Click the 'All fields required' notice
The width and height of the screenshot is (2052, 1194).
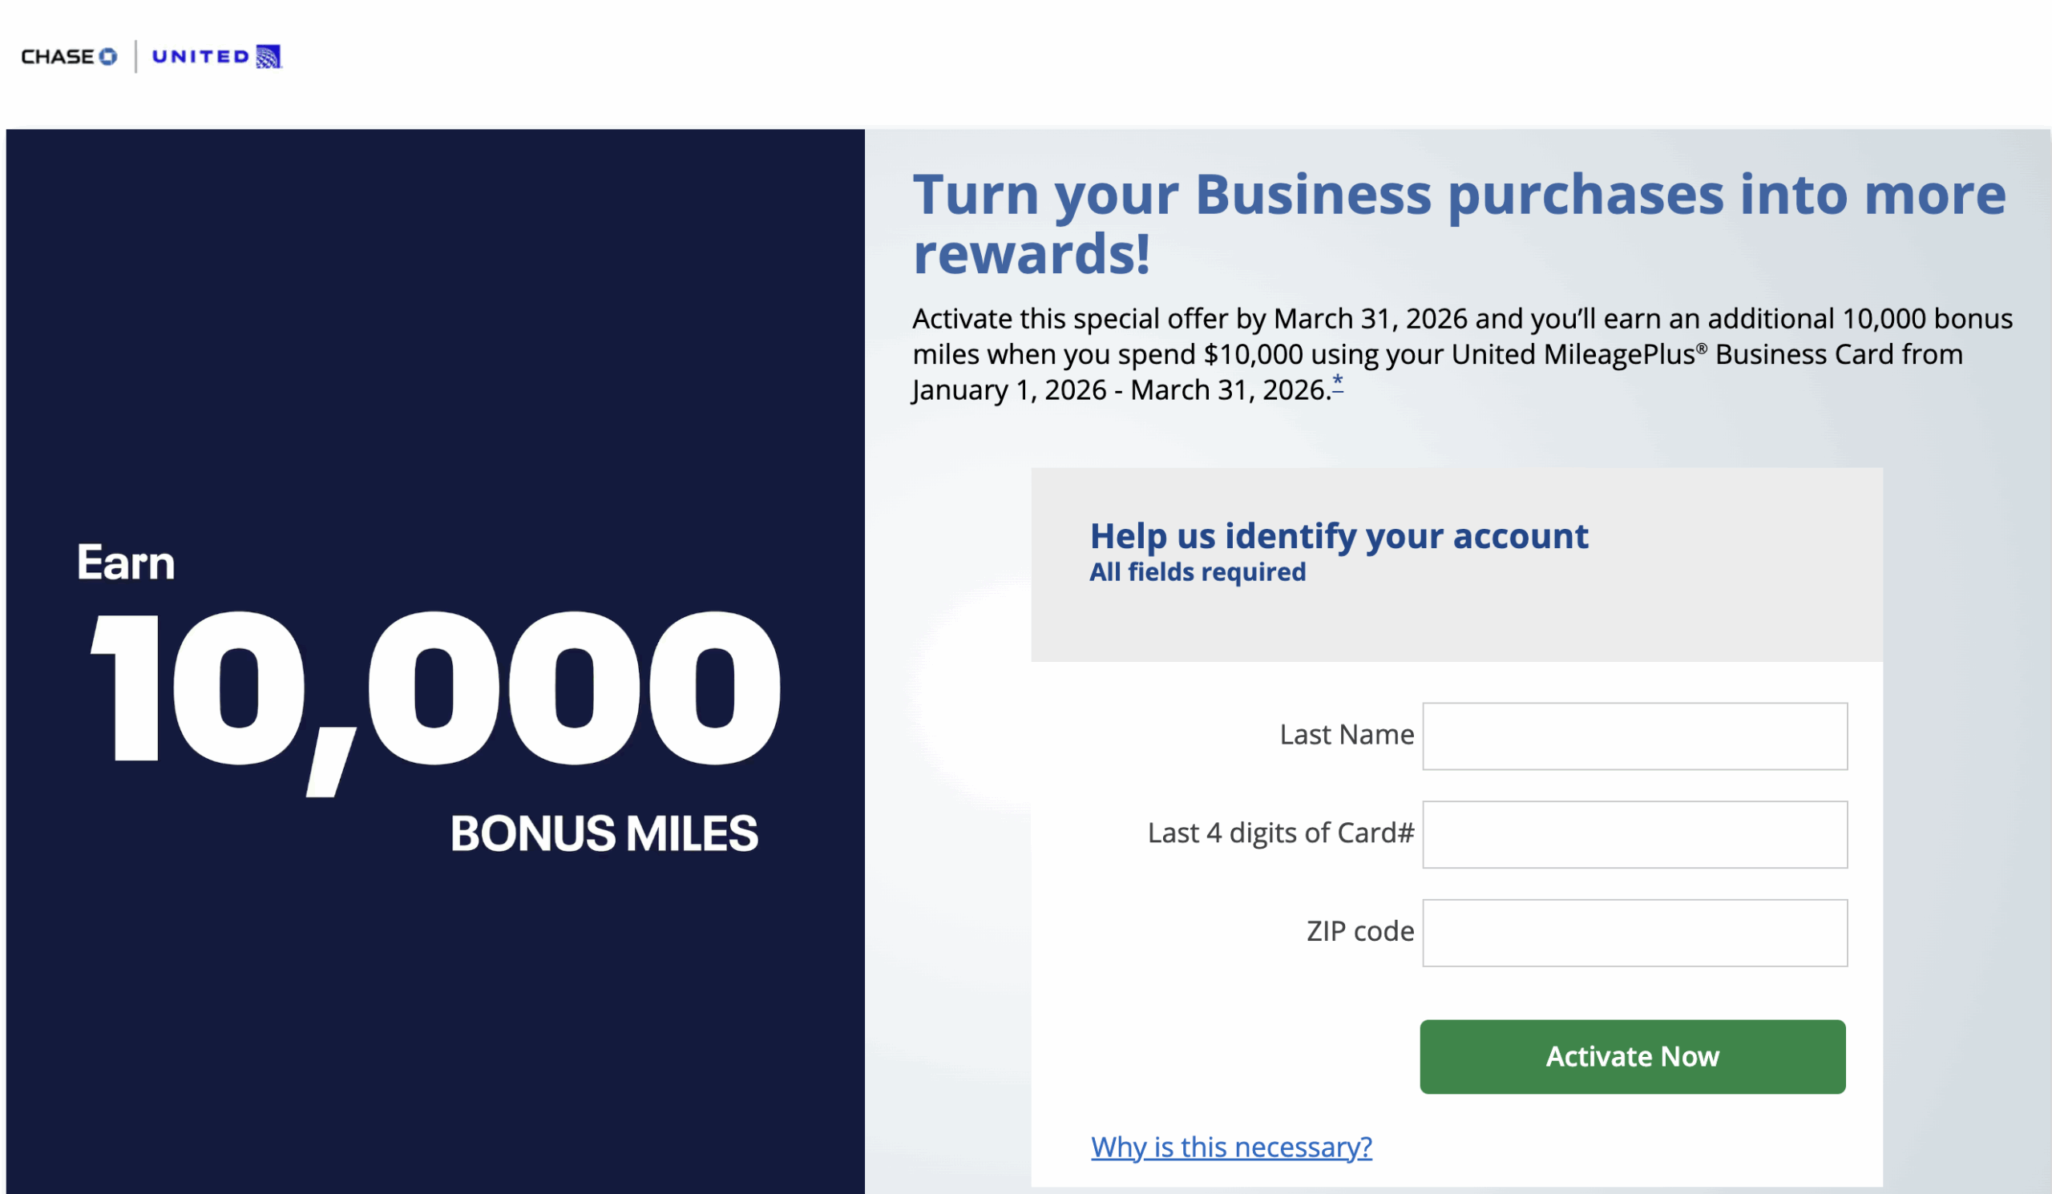pos(1197,572)
